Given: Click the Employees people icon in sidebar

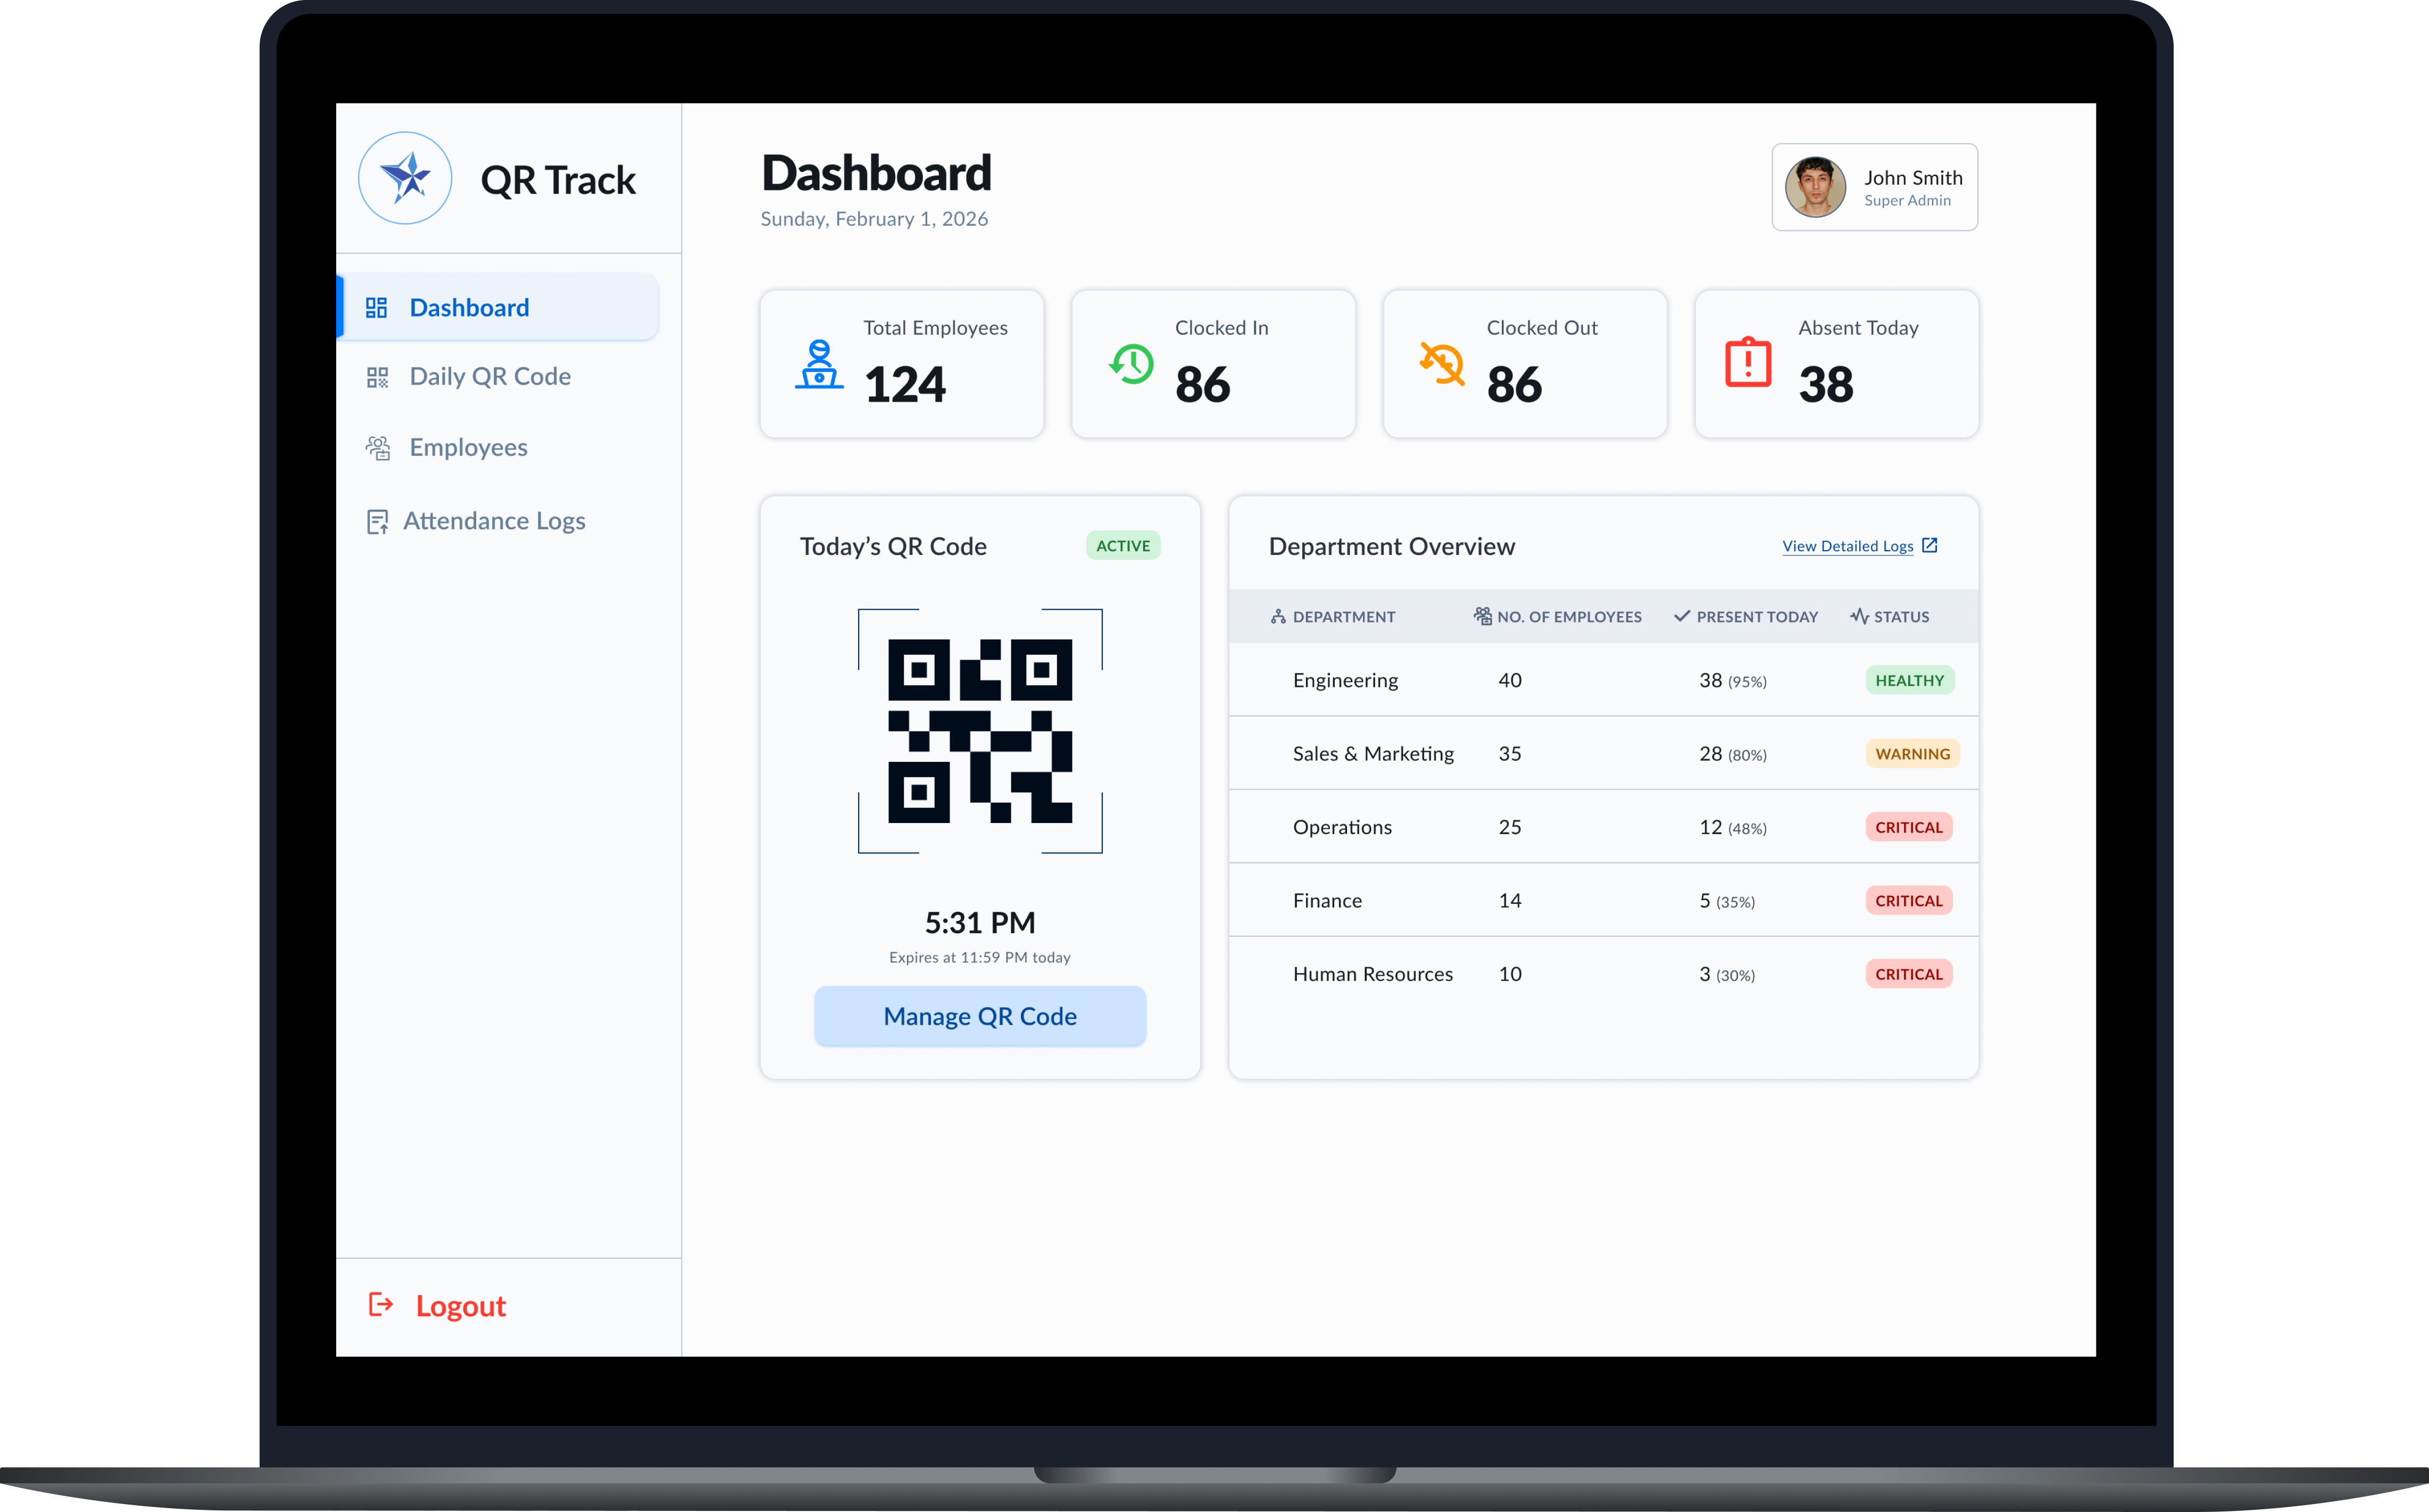Looking at the screenshot, I should tap(378, 448).
